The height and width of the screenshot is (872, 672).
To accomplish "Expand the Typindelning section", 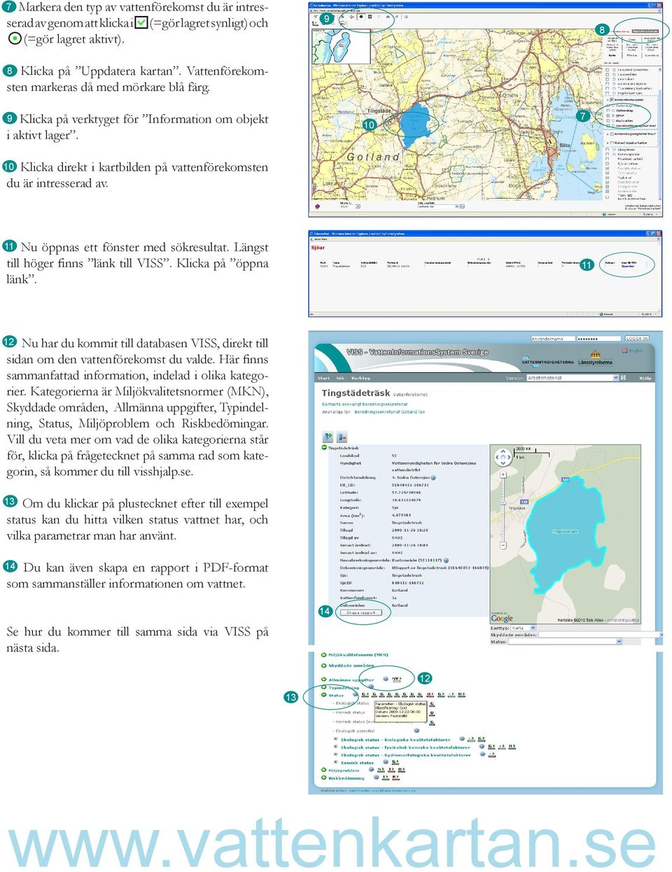I will pos(323,687).
